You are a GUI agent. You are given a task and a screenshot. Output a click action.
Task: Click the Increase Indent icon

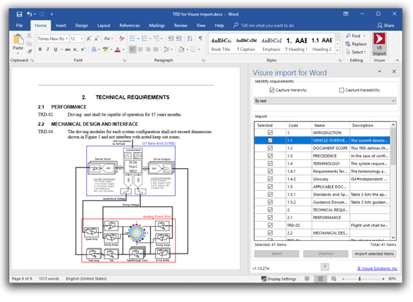coord(179,39)
